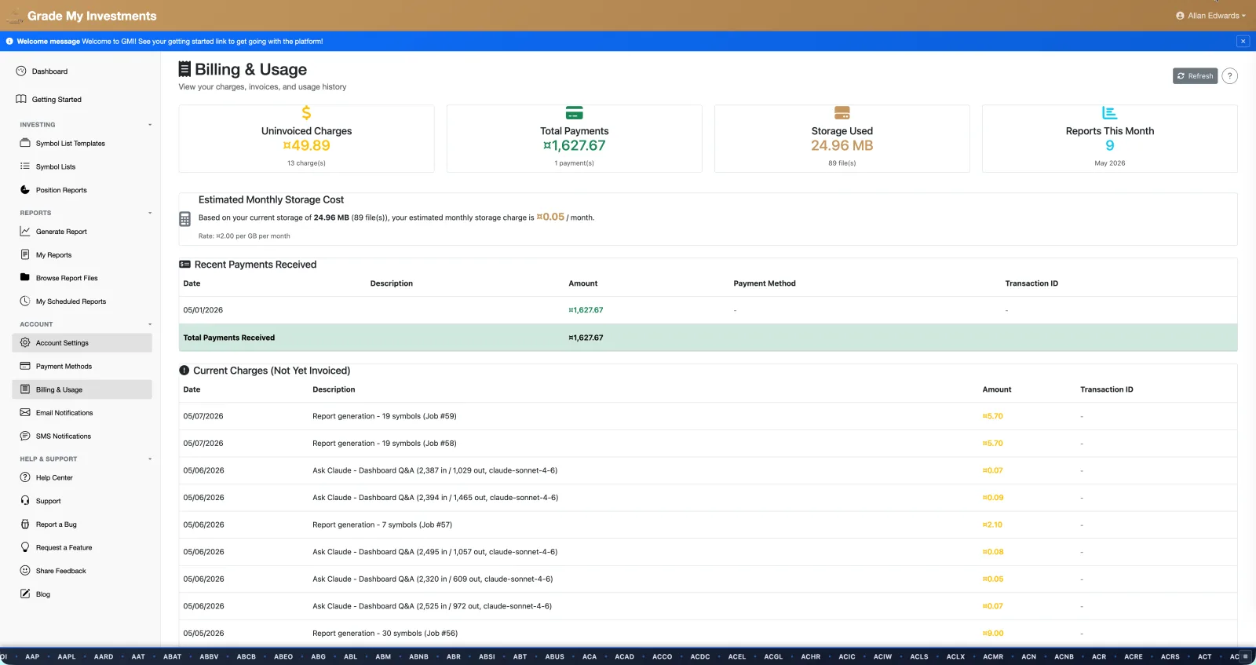Click the Payment Methods card icon

[x=25, y=366]
